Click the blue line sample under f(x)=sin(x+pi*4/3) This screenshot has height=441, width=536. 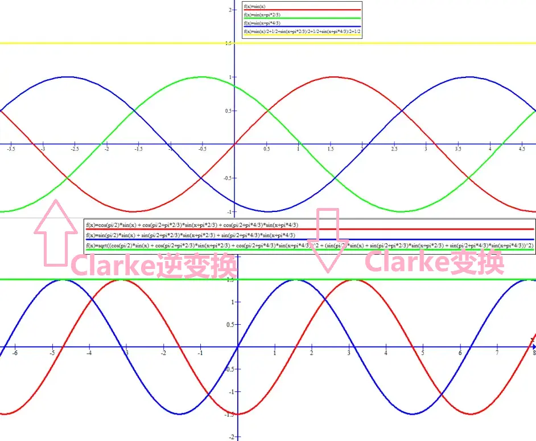click(302, 26)
